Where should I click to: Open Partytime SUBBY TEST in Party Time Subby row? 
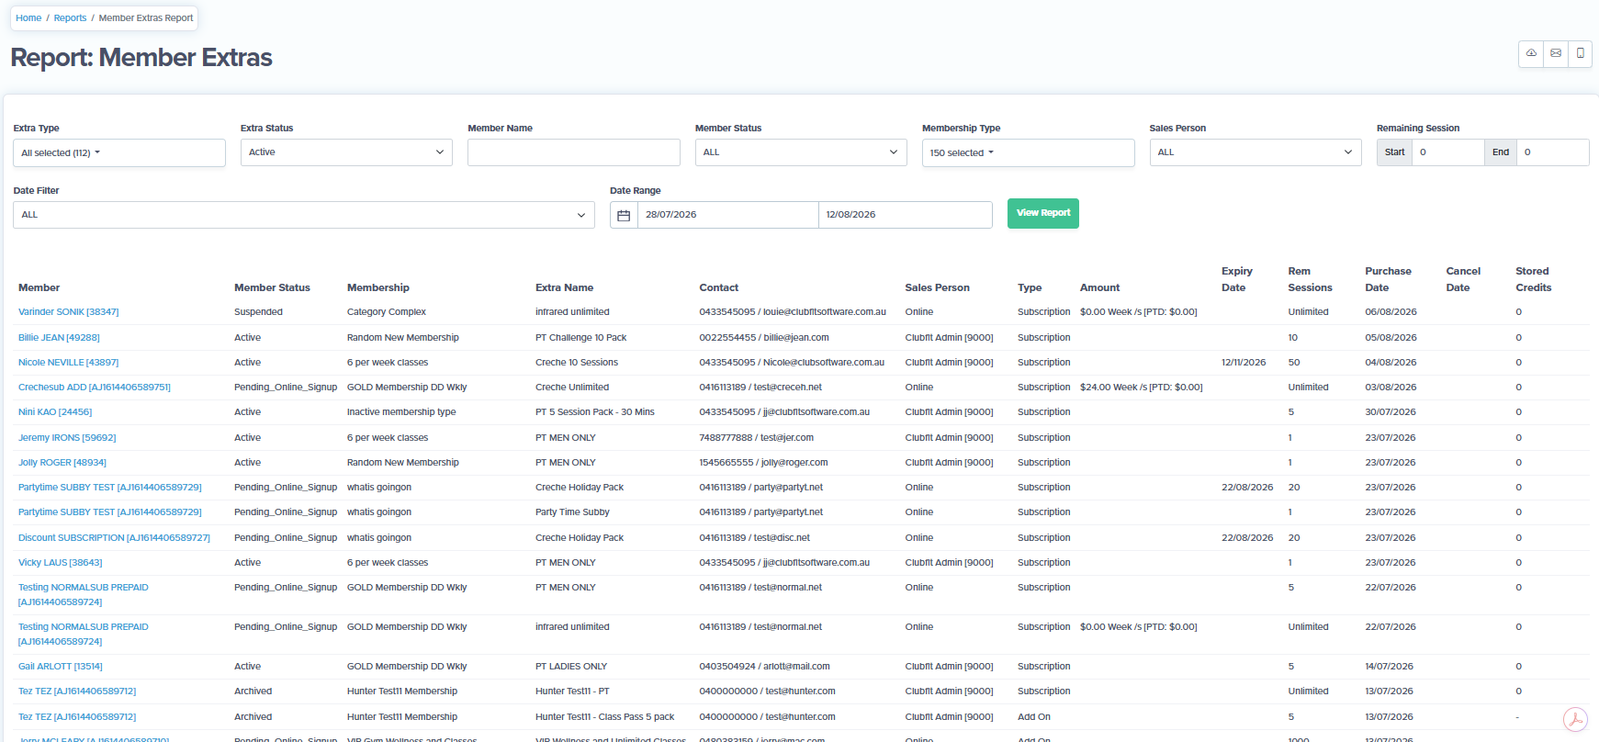pos(110,512)
